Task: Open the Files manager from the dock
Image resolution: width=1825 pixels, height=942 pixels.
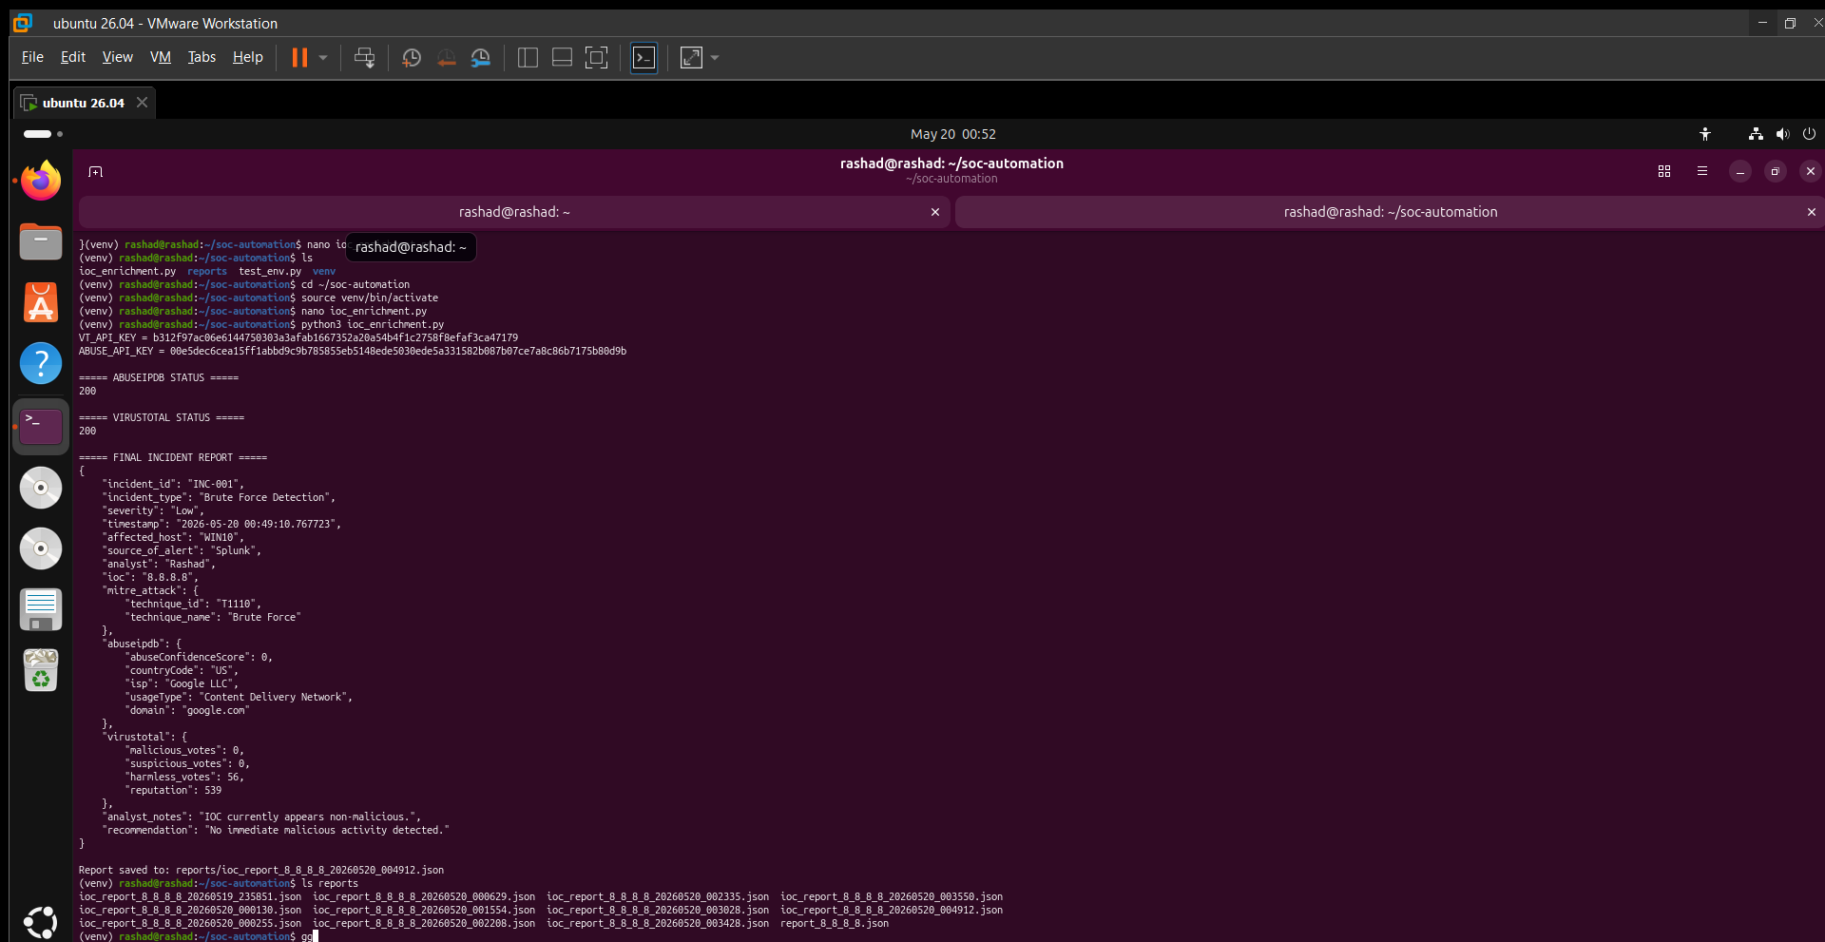Action: pyautogui.click(x=41, y=241)
